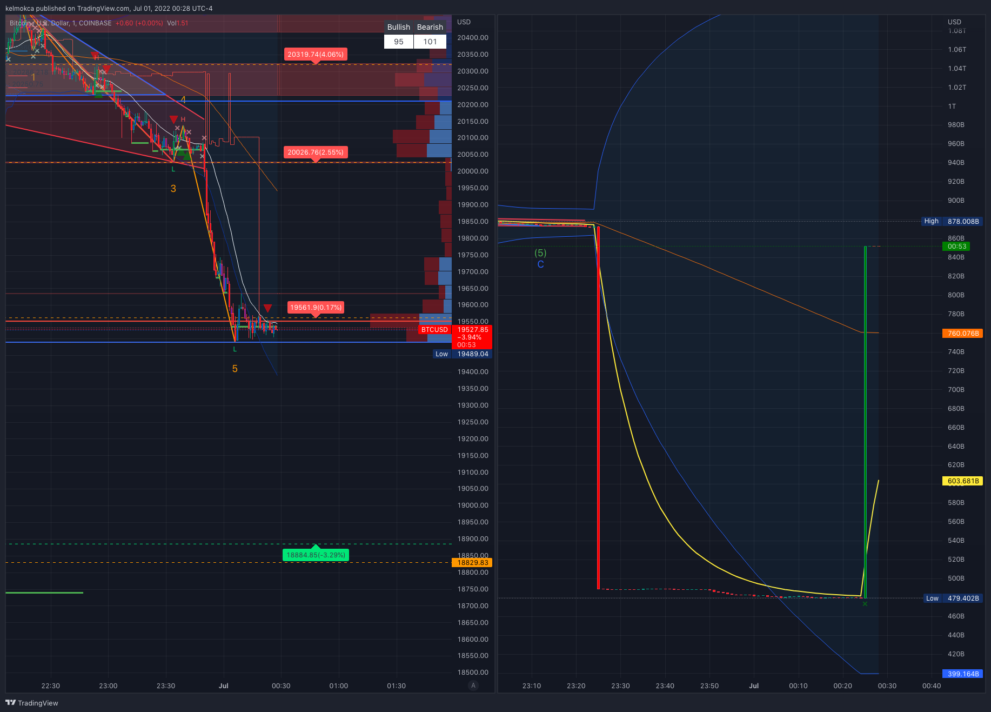Click the 20319.74(4.06%) price label

click(x=316, y=55)
